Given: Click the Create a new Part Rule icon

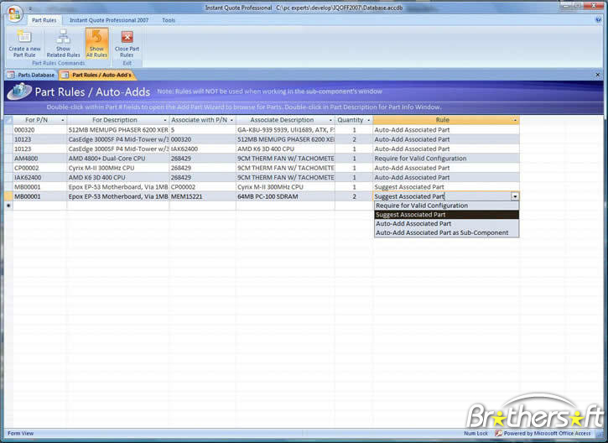Looking at the screenshot, I should pos(24,37).
